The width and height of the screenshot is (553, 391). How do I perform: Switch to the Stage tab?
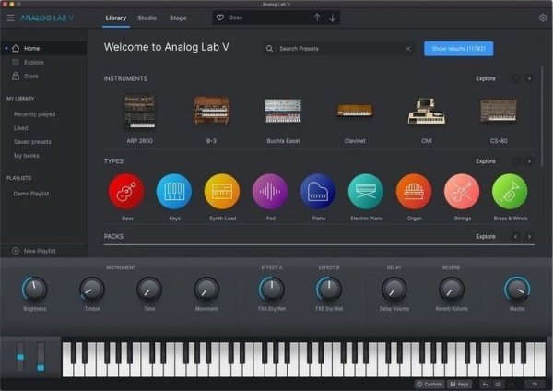178,18
